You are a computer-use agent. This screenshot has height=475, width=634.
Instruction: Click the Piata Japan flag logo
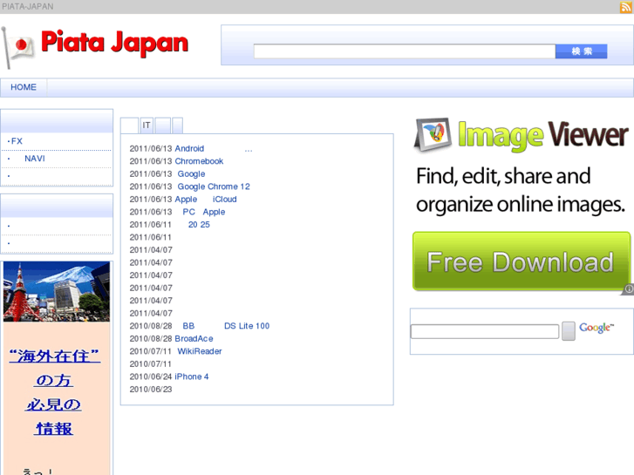pyautogui.click(x=17, y=48)
